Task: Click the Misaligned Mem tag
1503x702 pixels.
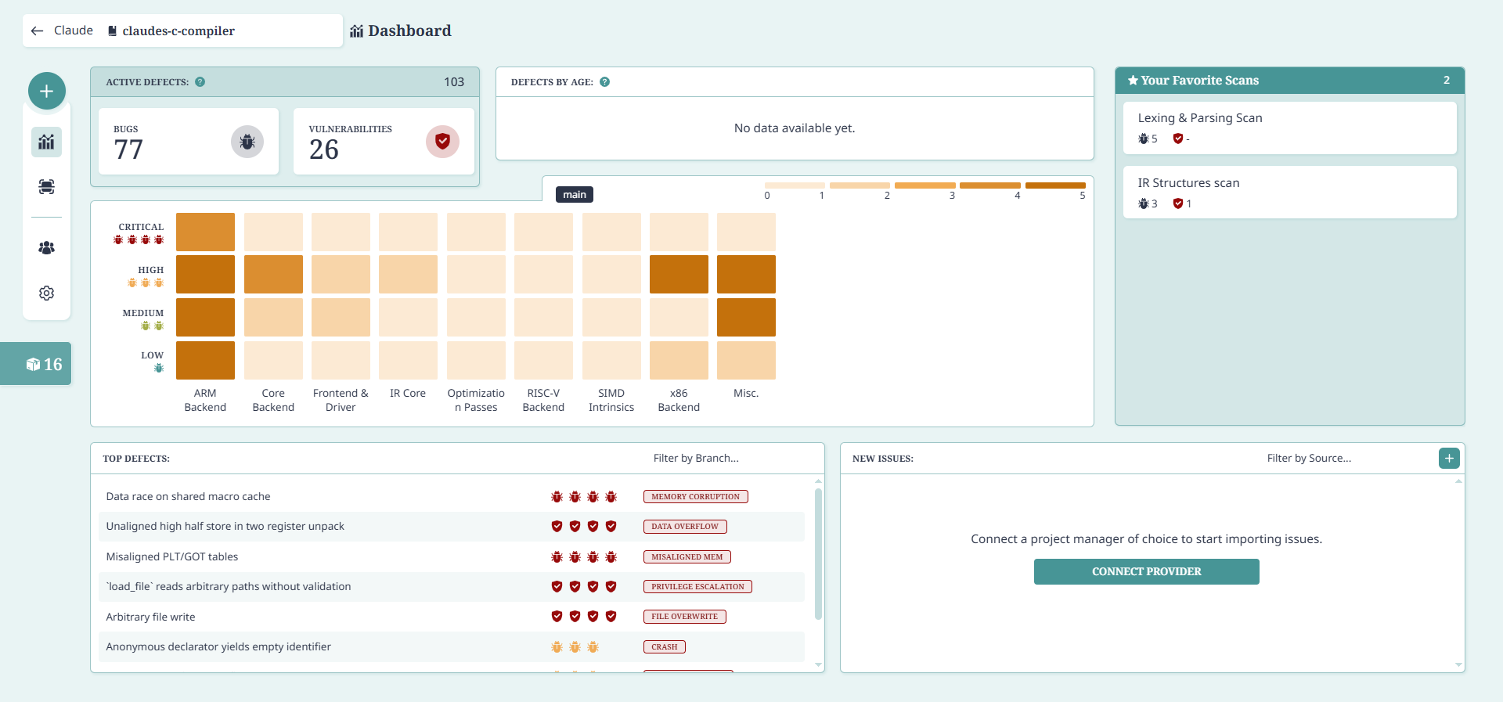Action: (x=687, y=557)
